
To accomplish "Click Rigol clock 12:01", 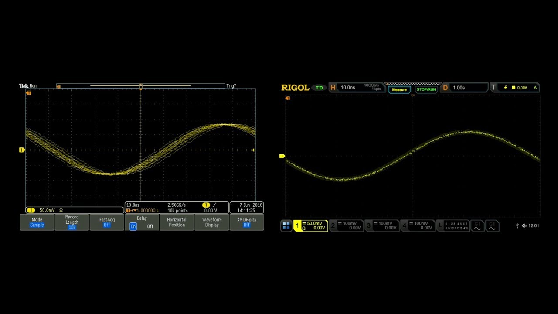I will click(x=534, y=226).
